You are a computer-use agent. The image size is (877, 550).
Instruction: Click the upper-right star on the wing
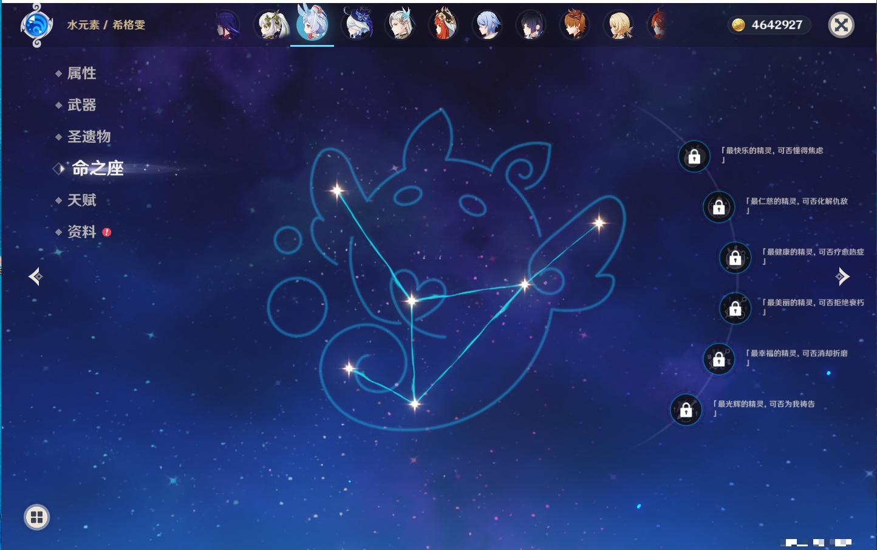point(599,223)
